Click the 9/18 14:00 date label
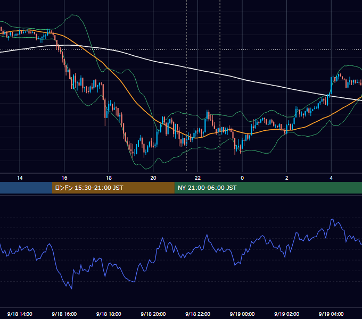The height and width of the screenshot is (319, 362). pos(20,314)
